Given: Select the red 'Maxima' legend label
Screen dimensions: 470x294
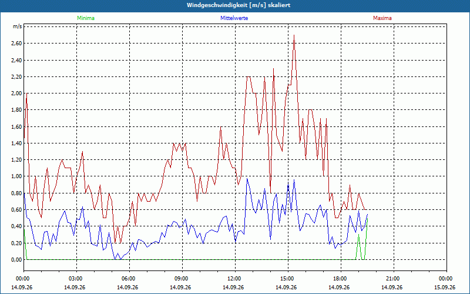Looking at the screenshot, I should click(382, 18).
